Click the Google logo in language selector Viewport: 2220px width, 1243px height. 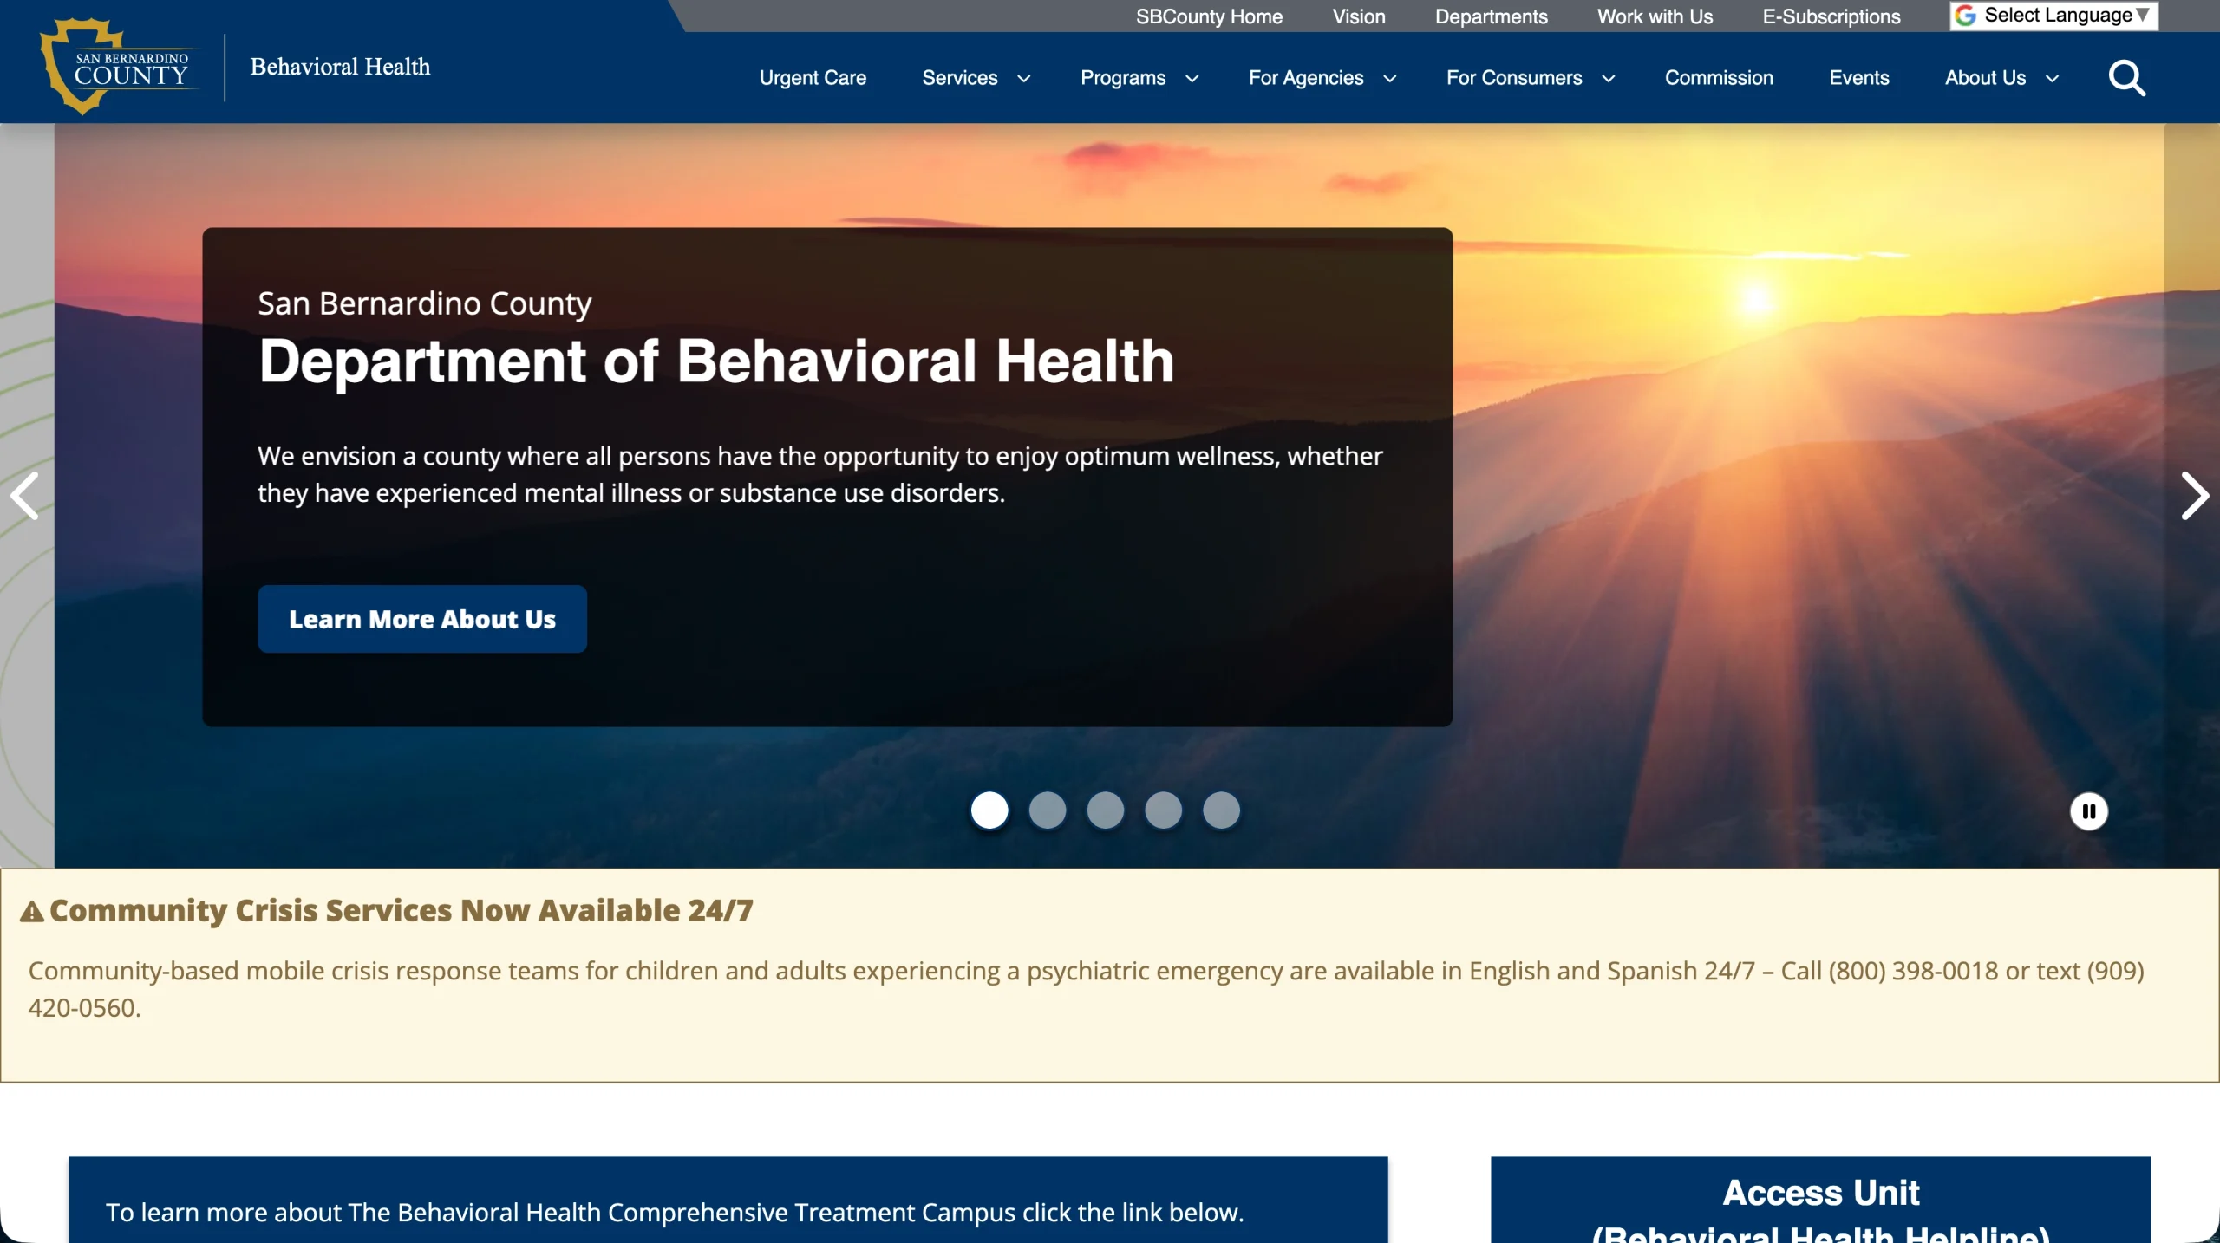(x=1966, y=16)
